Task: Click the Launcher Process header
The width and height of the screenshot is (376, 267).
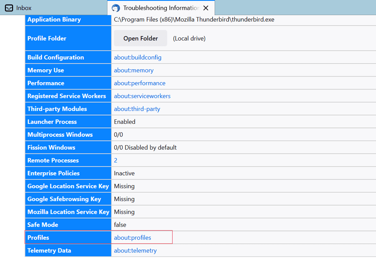Action: (x=68, y=122)
